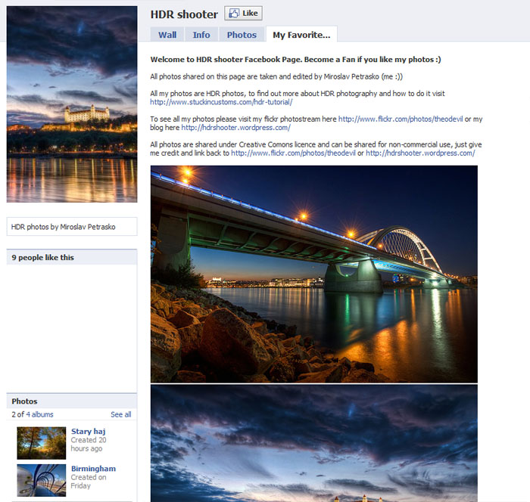
Task: Click '9 people like this' header
Action: [x=72, y=257]
